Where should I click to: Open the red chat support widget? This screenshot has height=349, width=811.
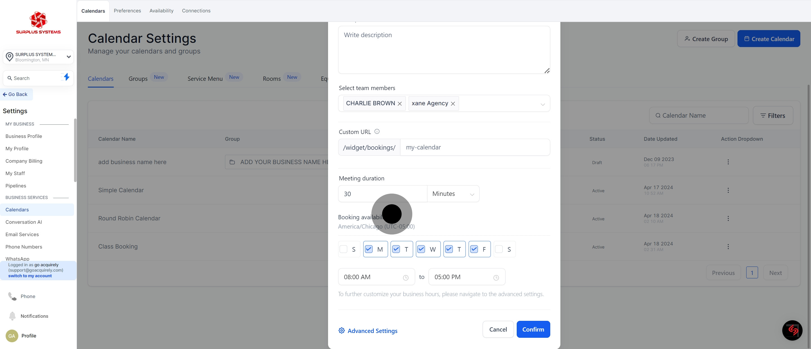click(792, 330)
